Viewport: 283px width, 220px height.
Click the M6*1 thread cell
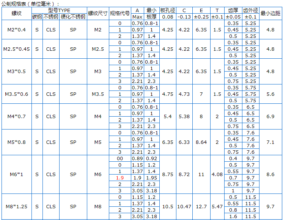(17, 175)
